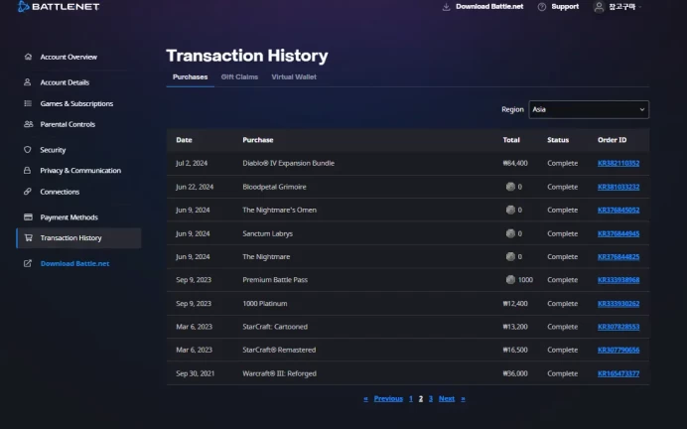Viewport: 687px width, 429px height.
Task: Click the download icon beside Download Battle.net
Action: point(446,7)
